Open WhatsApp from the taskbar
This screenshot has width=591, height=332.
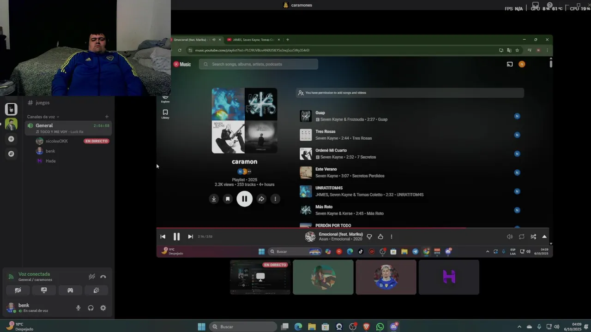(380, 326)
